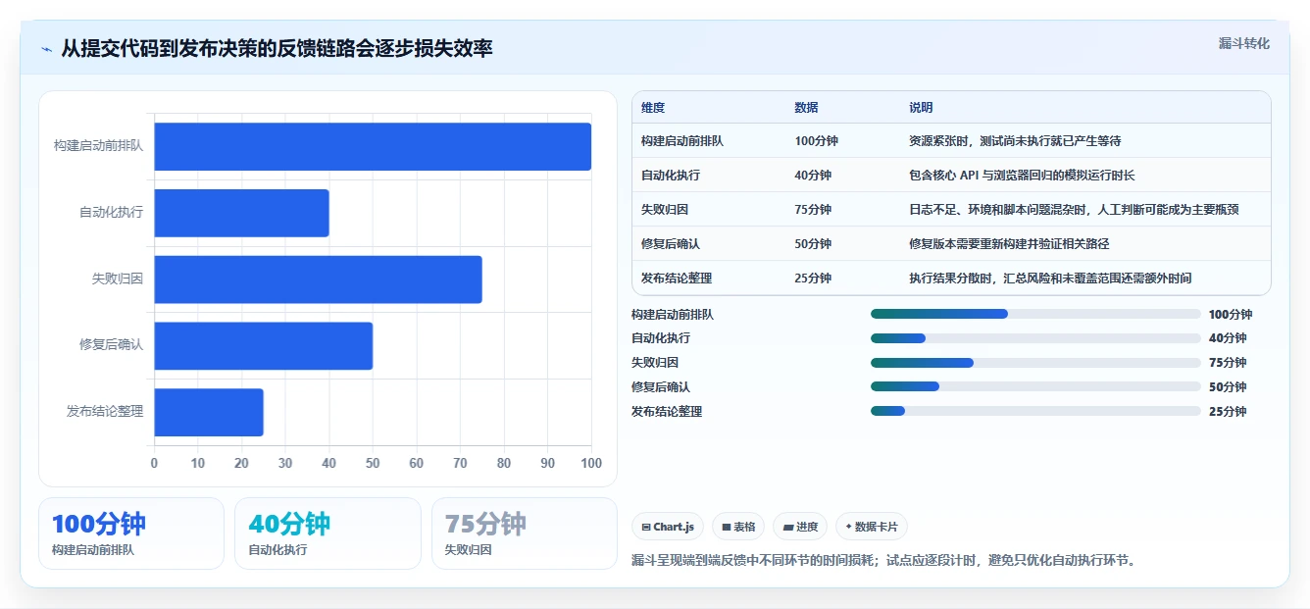Click the 失败归因 bar in chart
This screenshot has height=609, width=1310.
[318, 279]
